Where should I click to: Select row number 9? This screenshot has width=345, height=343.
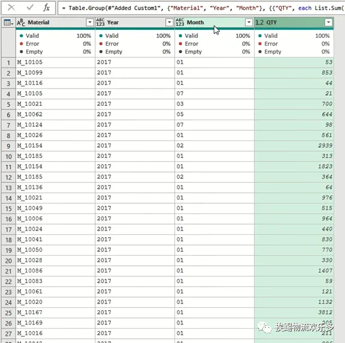(8, 146)
